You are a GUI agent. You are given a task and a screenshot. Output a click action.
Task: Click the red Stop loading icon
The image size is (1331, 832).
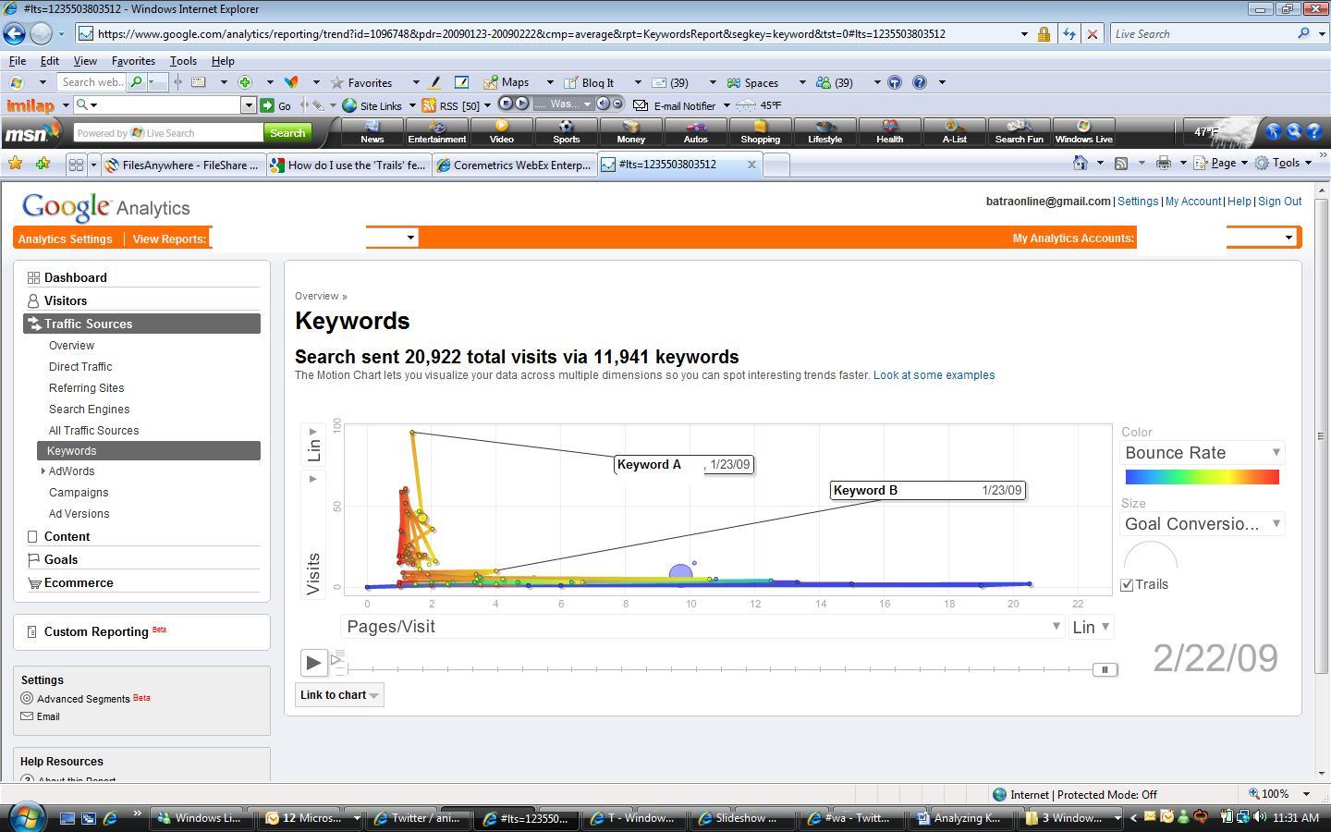[1092, 34]
